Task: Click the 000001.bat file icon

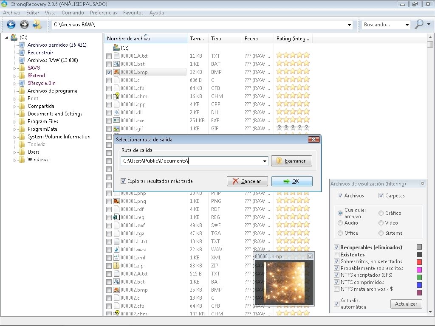Action: (116, 64)
